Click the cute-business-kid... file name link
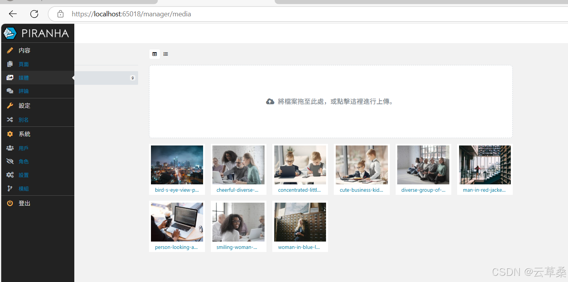The height and width of the screenshot is (282, 568). (361, 190)
